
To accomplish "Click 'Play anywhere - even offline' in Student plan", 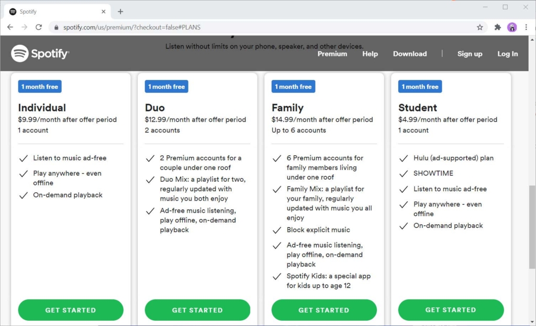I will (448, 209).
